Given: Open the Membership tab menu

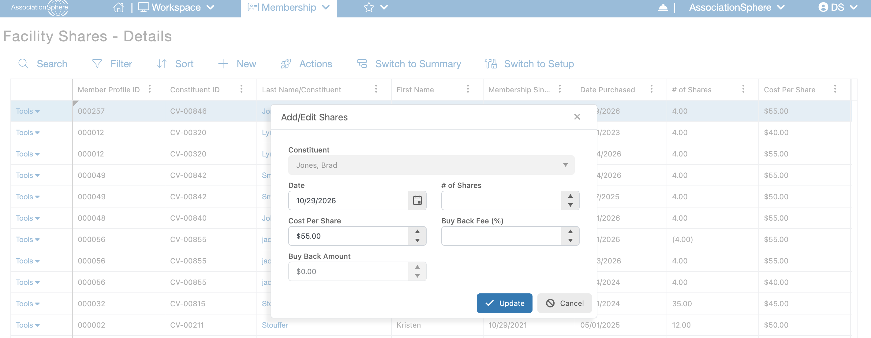Looking at the screenshot, I should point(289,7).
